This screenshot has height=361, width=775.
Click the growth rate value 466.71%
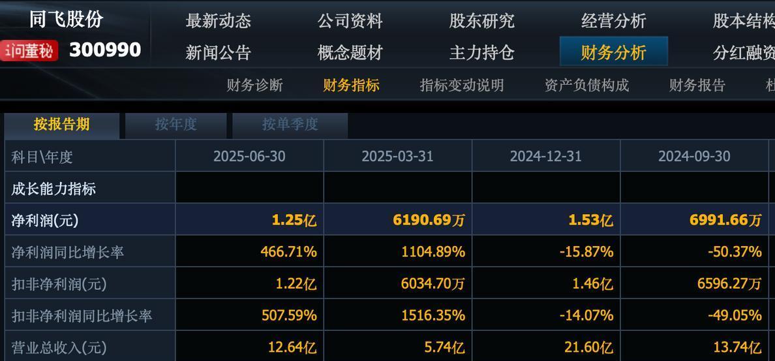(288, 252)
